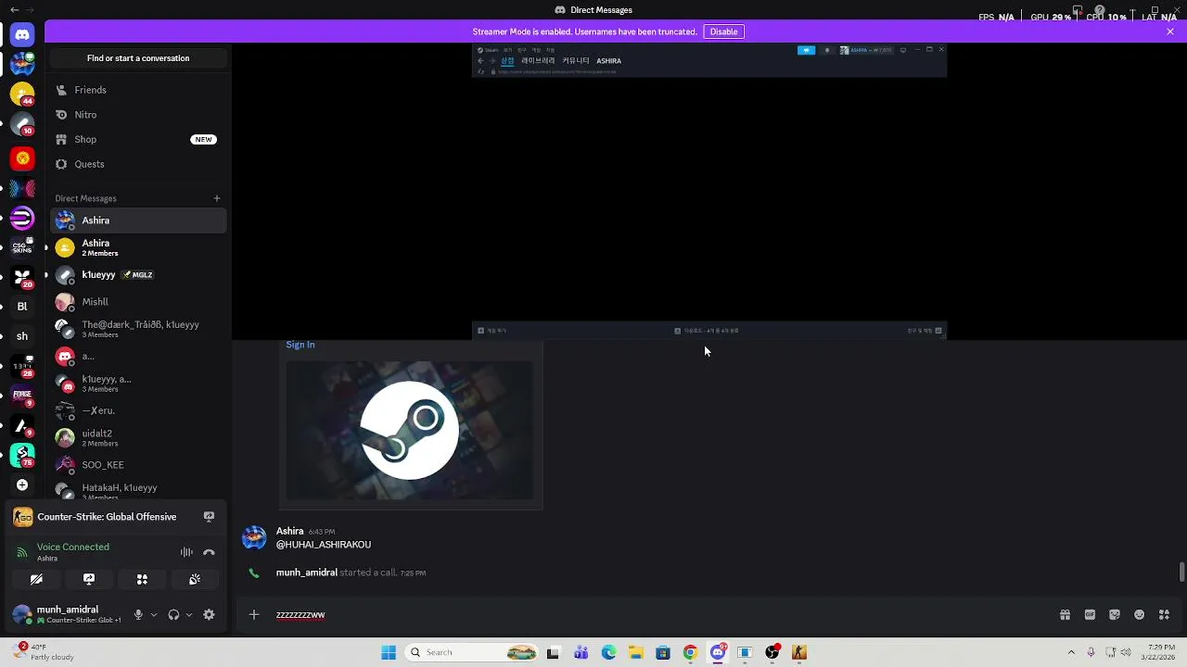Open the attachment plus button in message bar
1187x667 pixels.
(254, 614)
